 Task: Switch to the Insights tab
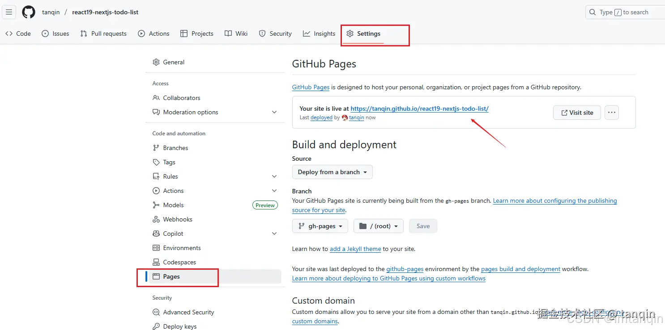[319, 33]
